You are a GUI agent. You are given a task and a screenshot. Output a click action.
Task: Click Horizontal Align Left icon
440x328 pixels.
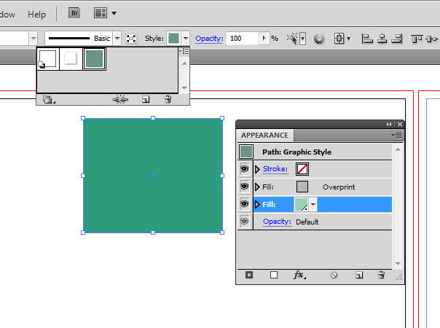coord(367,39)
